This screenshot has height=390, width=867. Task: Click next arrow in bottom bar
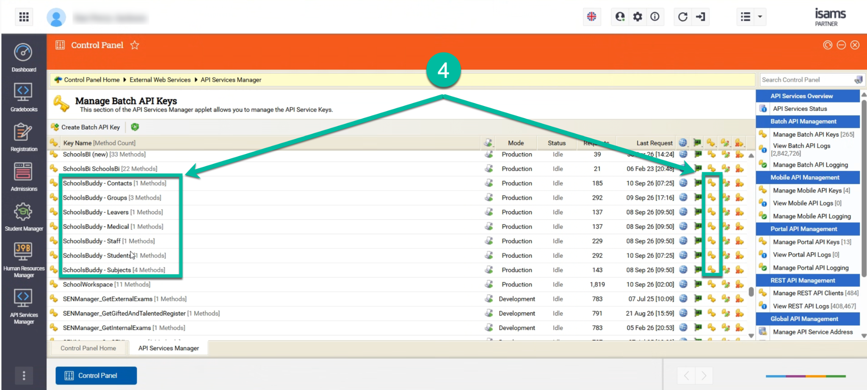pyautogui.click(x=704, y=376)
